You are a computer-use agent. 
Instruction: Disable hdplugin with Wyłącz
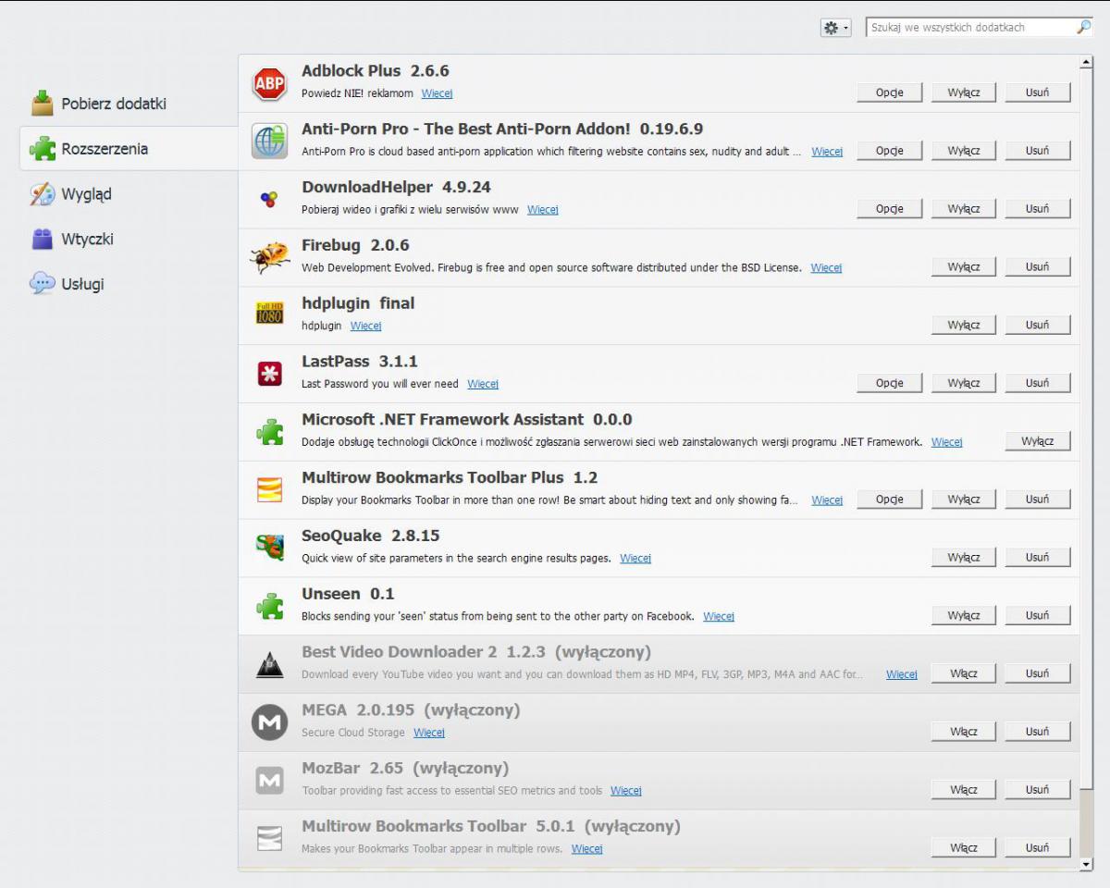[964, 325]
